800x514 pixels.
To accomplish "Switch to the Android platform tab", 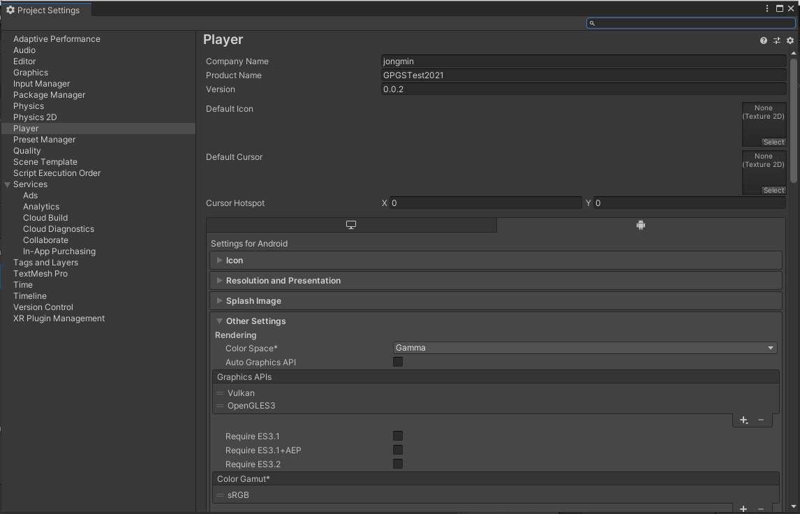I will [x=641, y=225].
